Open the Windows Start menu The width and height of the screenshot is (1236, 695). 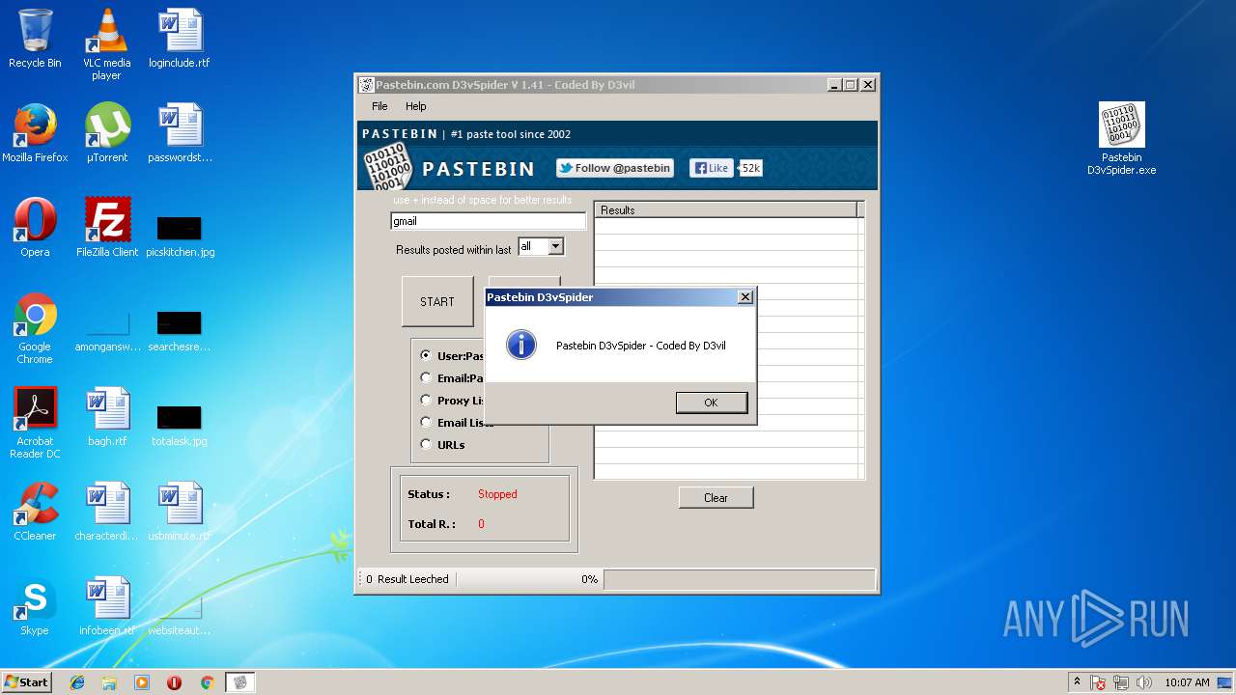(26, 682)
